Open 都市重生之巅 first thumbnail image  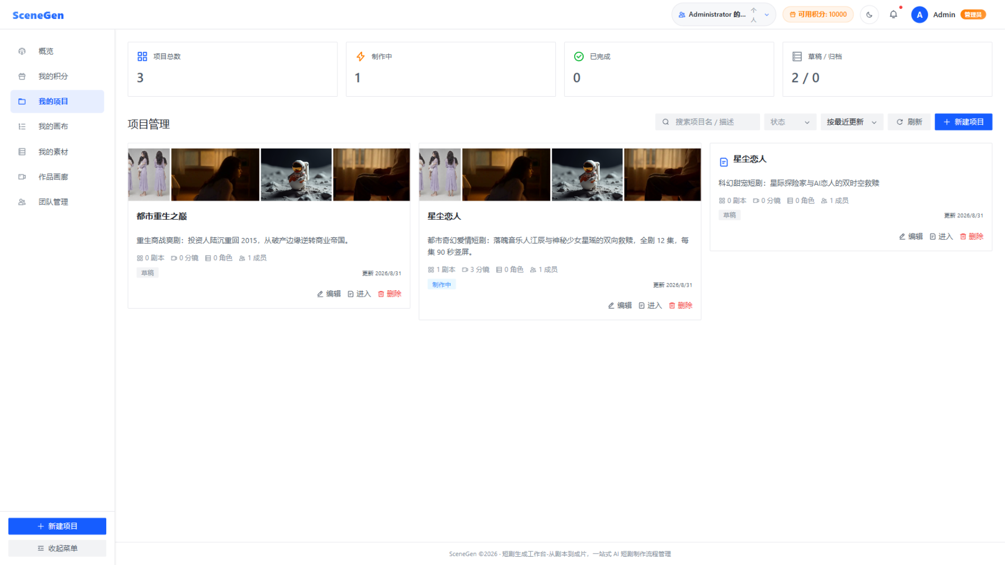click(149, 175)
